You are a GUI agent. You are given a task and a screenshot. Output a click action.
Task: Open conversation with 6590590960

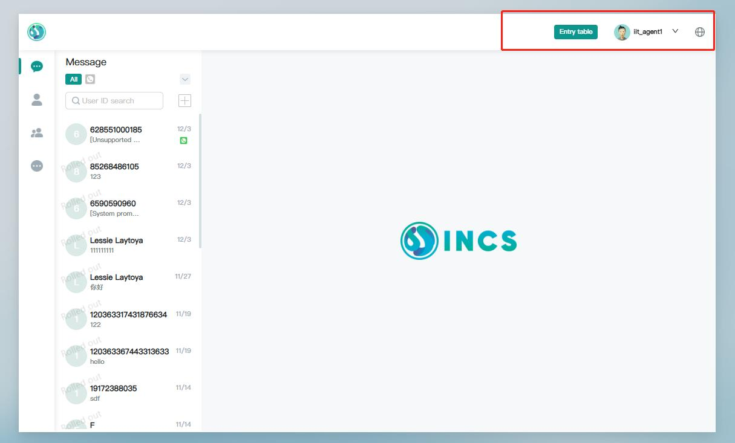coord(128,208)
